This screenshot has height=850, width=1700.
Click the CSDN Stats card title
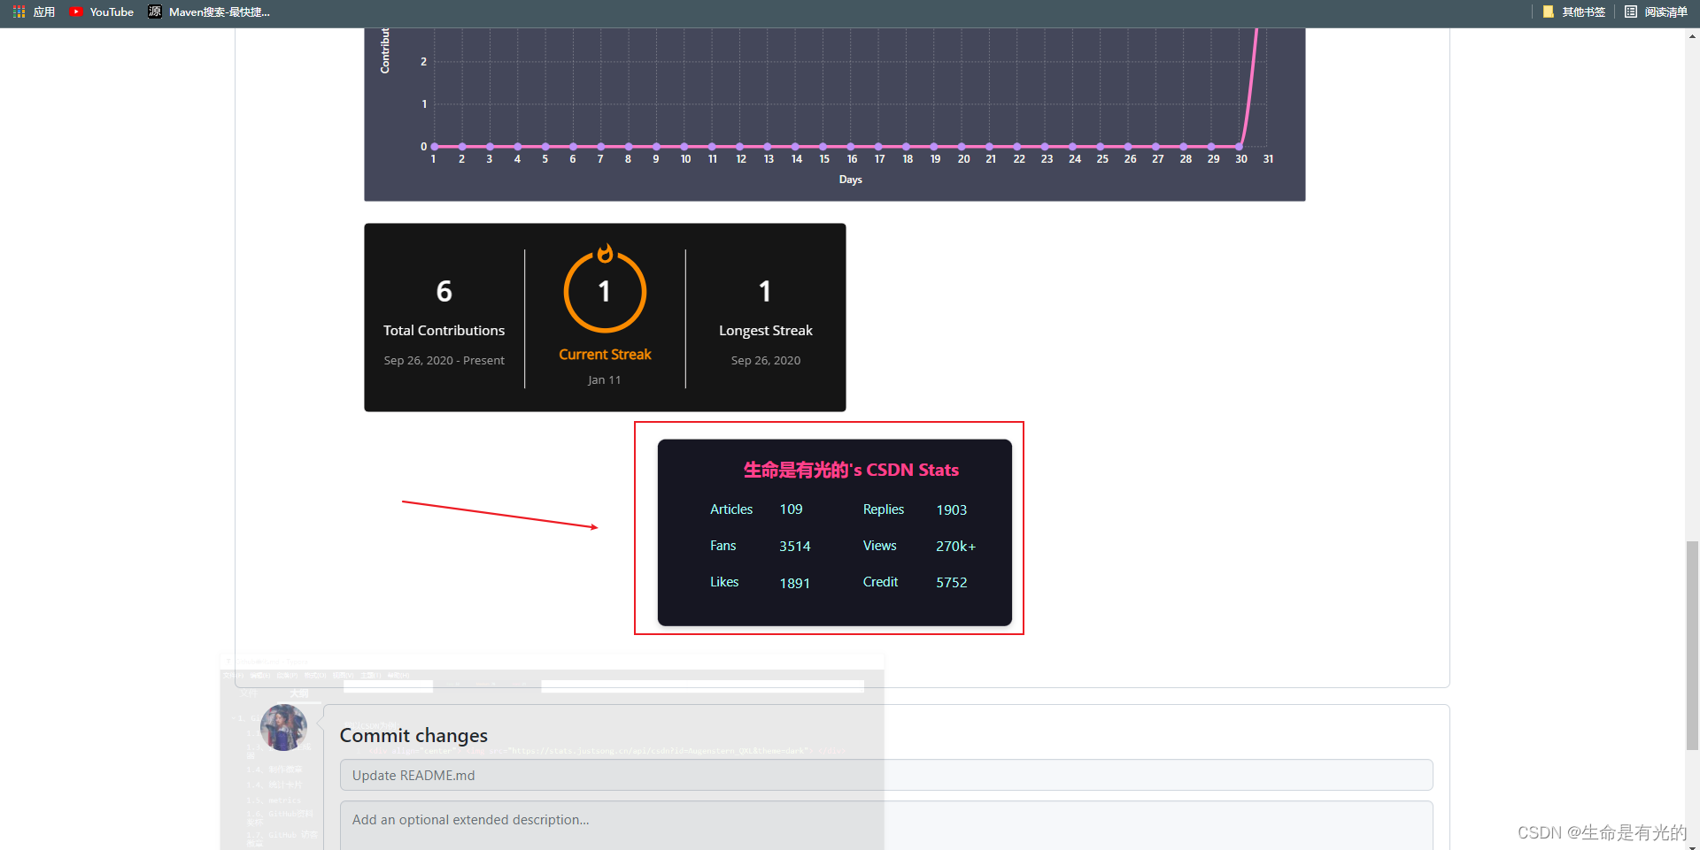[851, 470]
